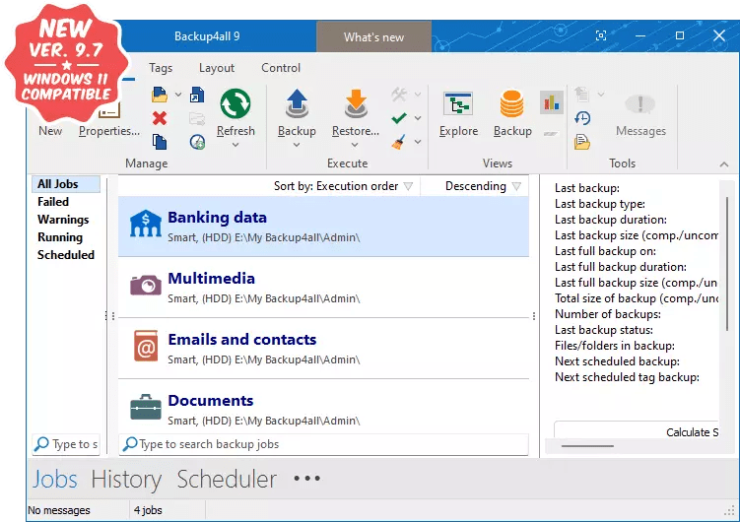The height and width of the screenshot is (522, 740).
Task: Select Backup4all 9 title tab
Action: coord(207,36)
